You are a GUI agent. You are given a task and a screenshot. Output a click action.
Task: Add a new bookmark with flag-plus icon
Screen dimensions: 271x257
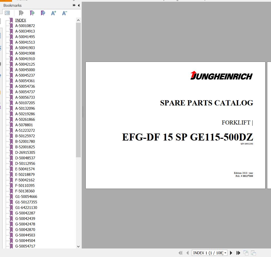(x=32, y=13)
